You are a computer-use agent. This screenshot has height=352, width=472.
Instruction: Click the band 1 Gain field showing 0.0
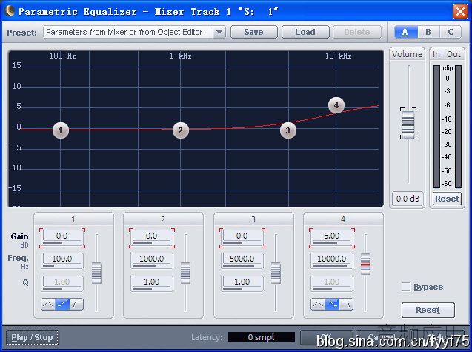(x=62, y=237)
